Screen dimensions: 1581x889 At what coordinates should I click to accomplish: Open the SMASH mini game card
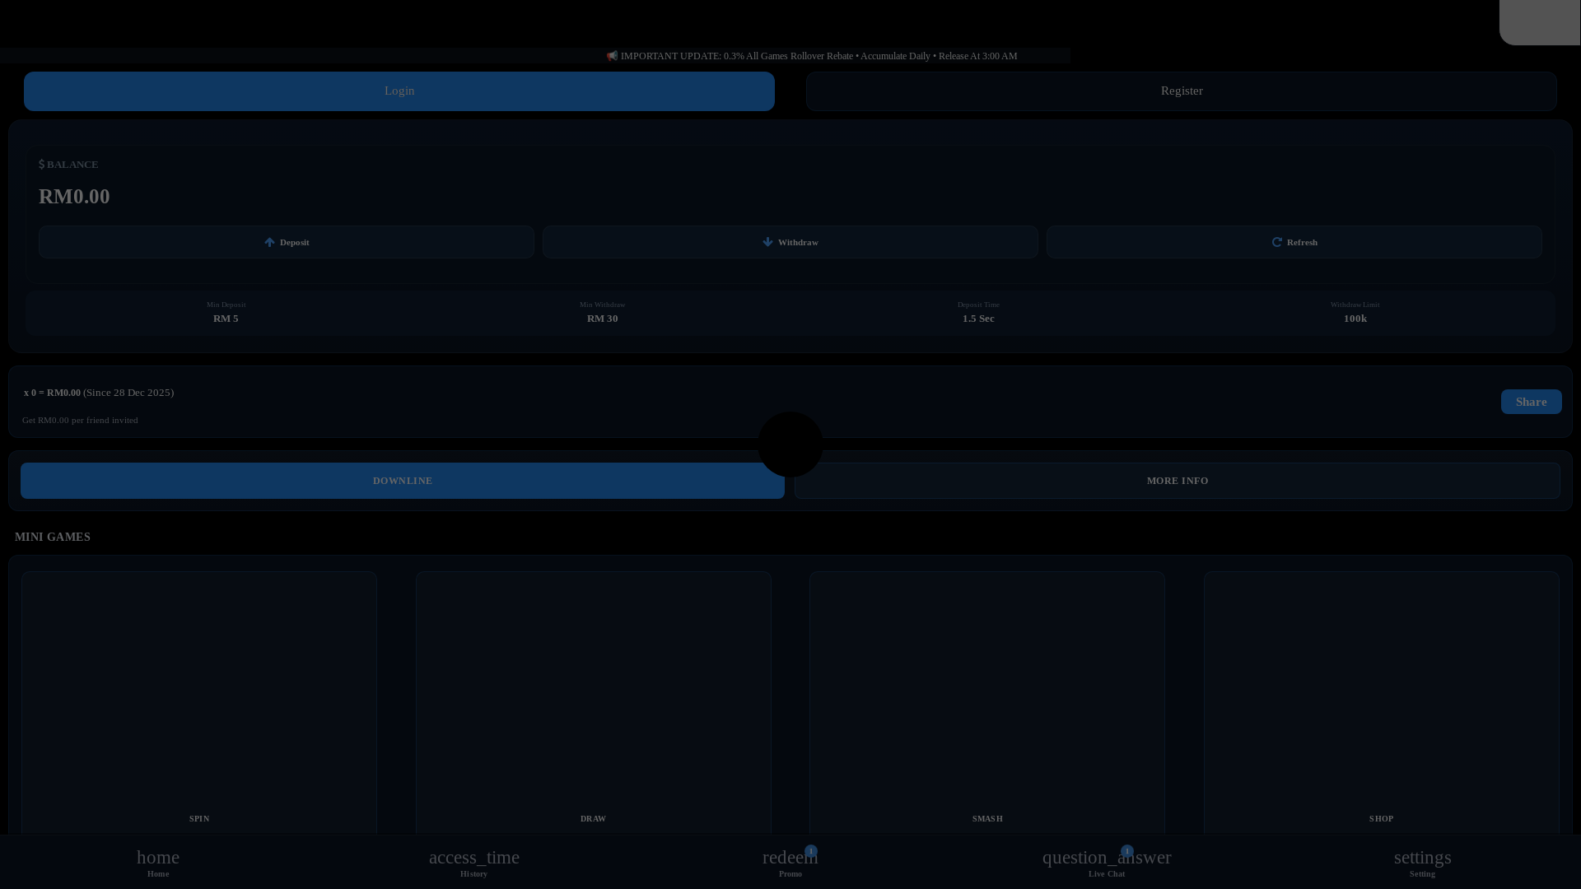pyautogui.click(x=987, y=704)
